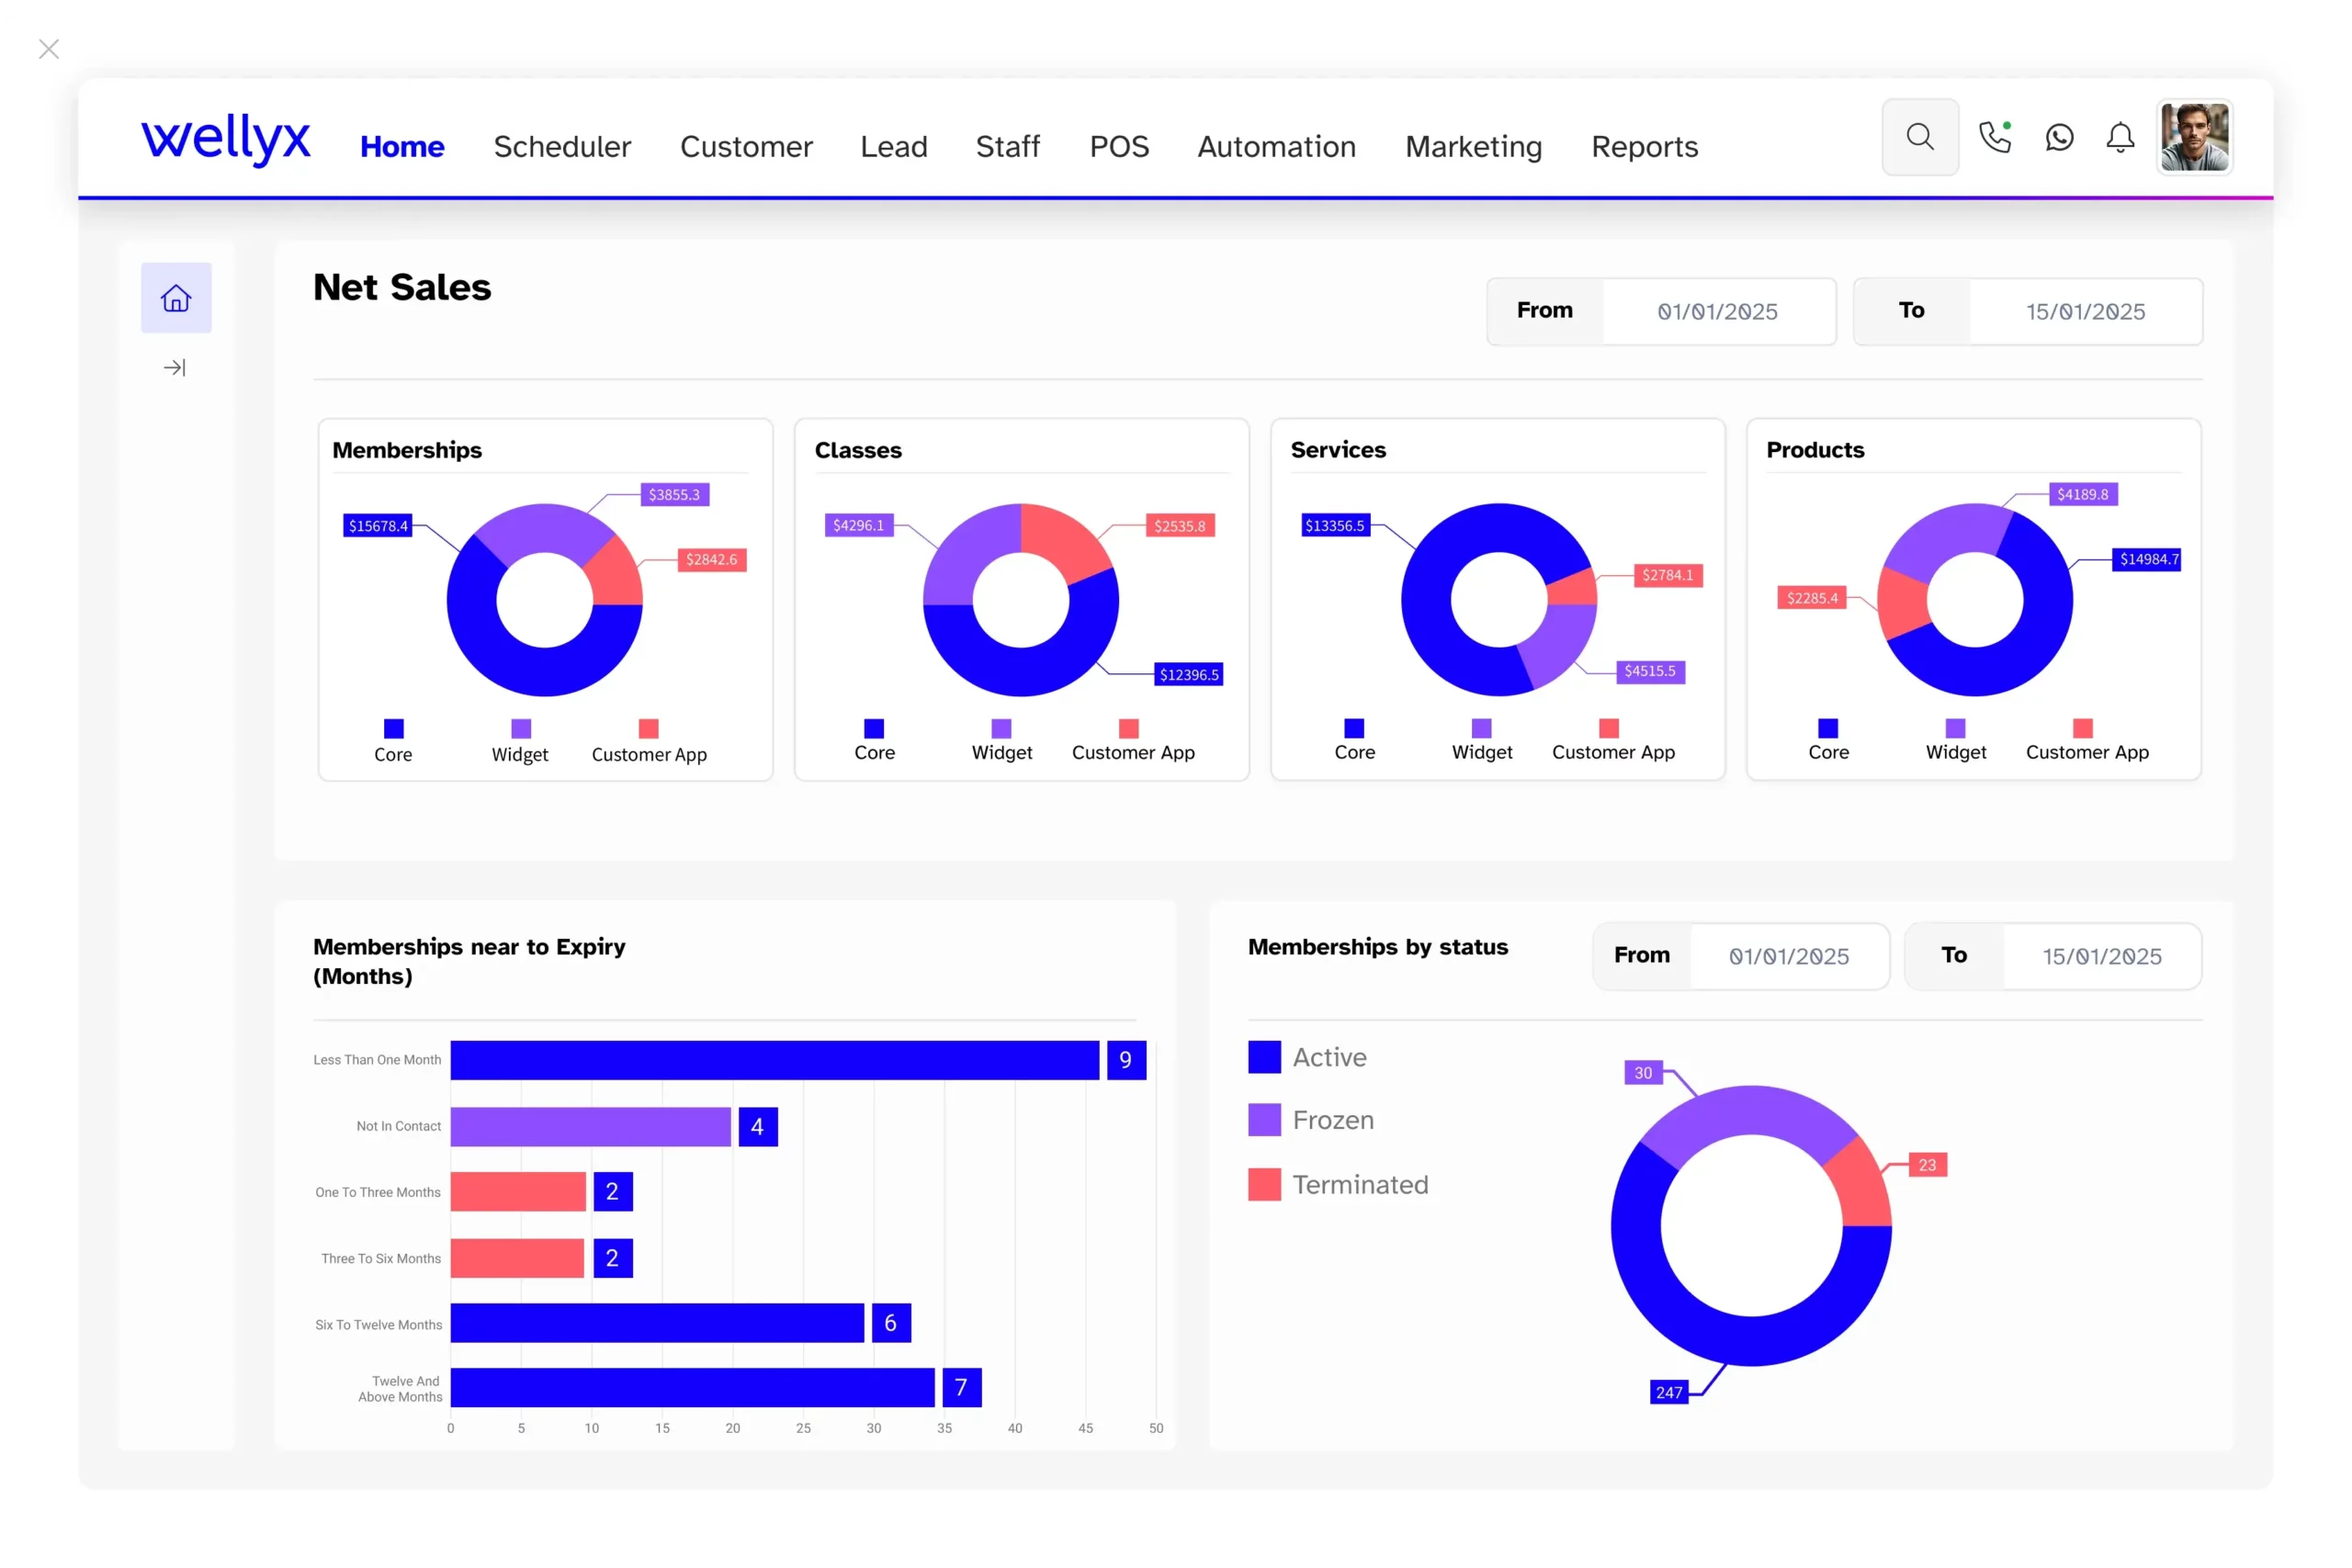Close overlay with X icon
Viewport: 2352px width, 1568px height.
click(49, 49)
